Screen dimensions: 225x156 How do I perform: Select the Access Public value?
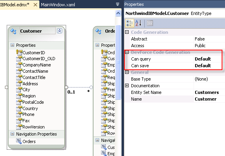[200, 46]
